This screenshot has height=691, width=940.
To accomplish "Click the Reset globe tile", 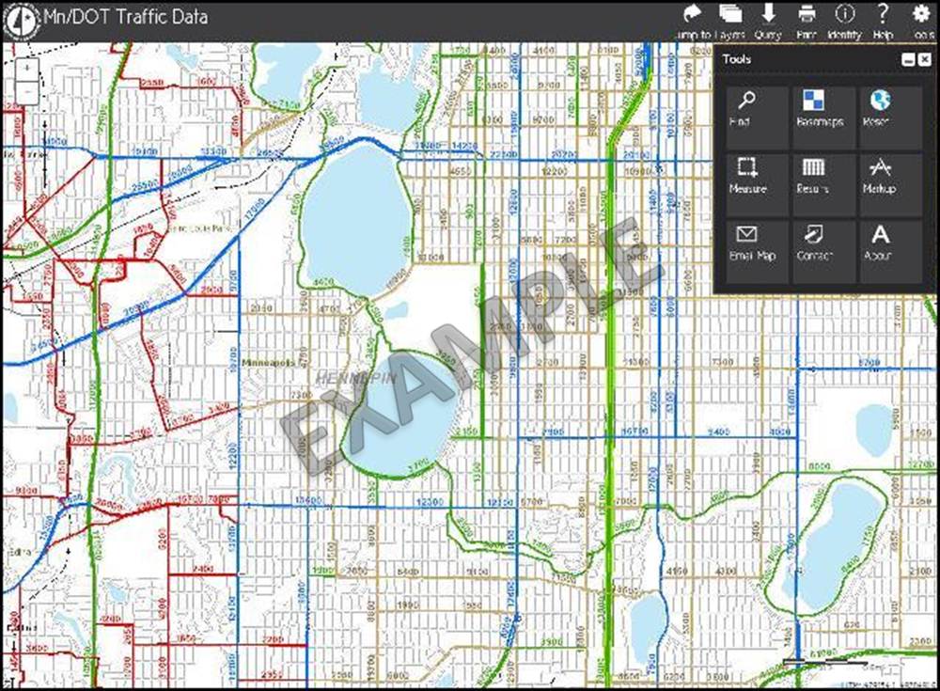I will pyautogui.click(x=880, y=109).
